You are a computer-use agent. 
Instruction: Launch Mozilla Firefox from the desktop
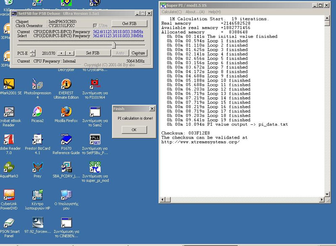(66, 112)
